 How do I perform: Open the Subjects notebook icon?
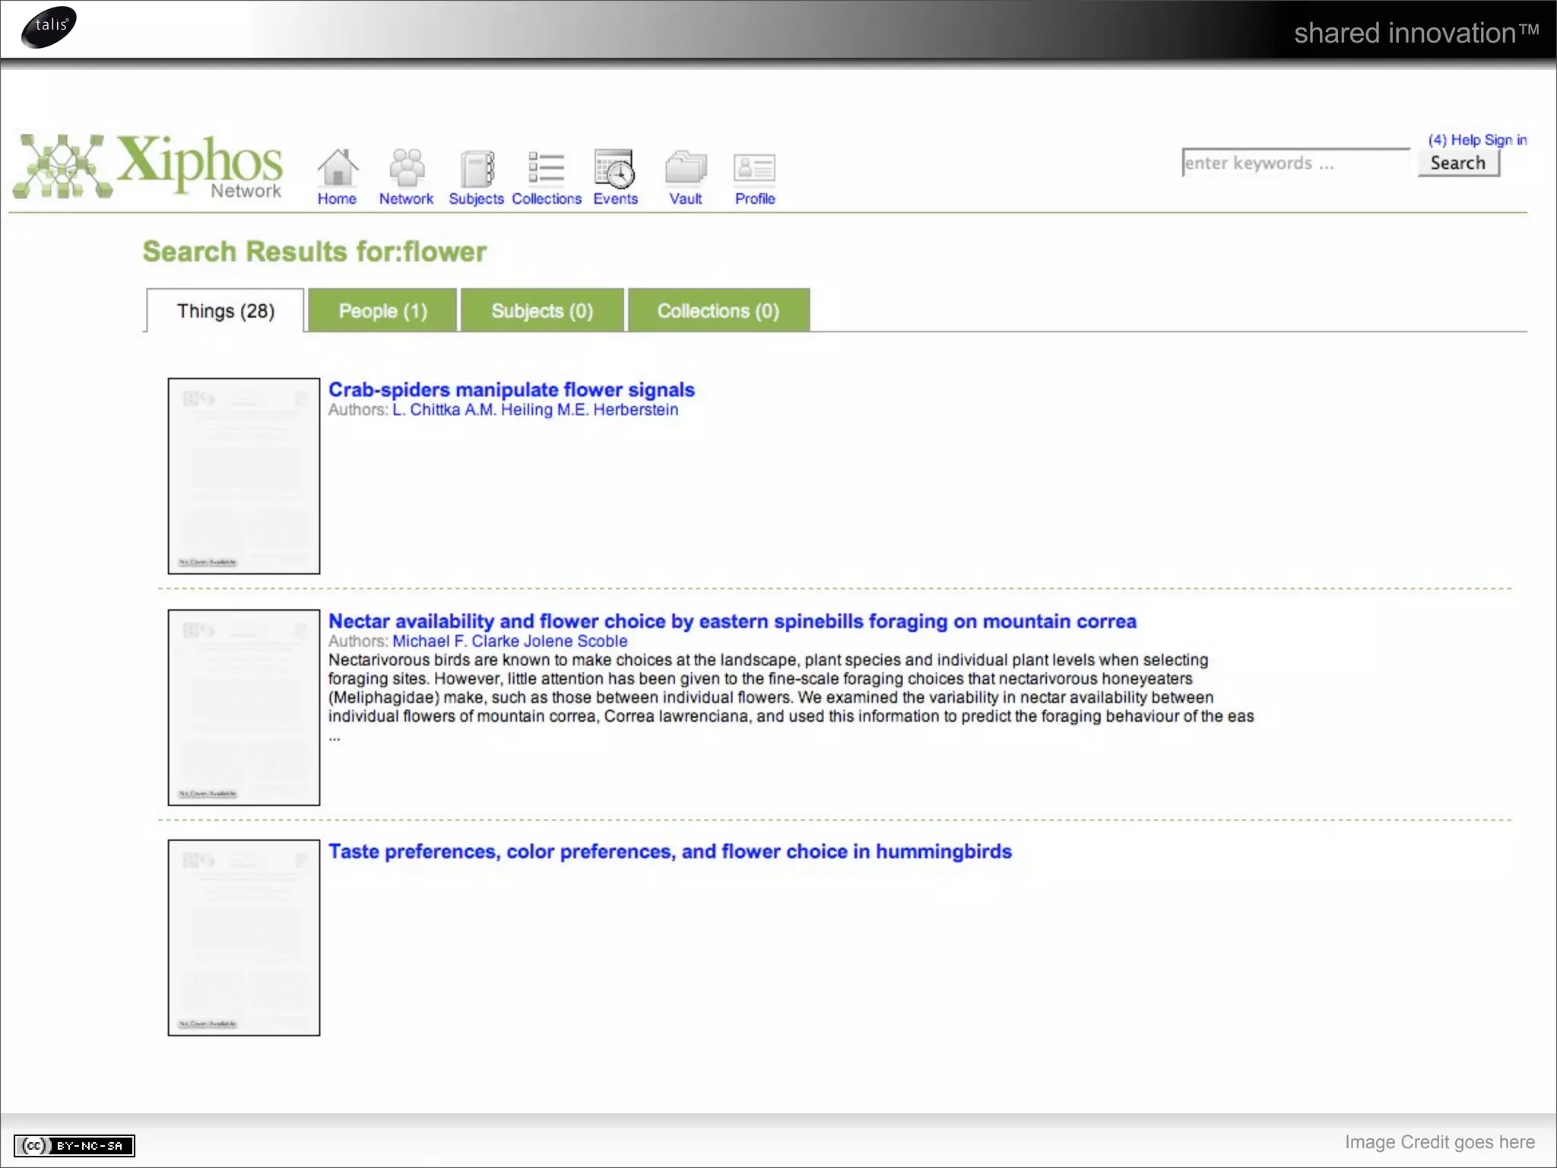click(x=477, y=168)
